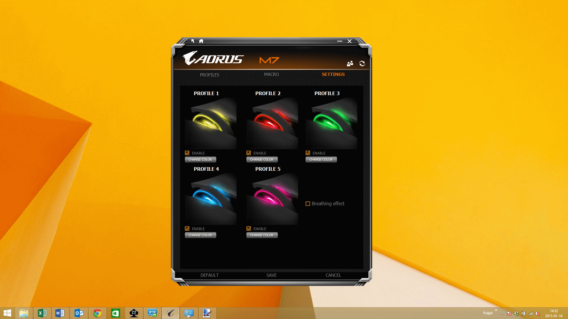568x319 pixels.
Task: Show hidden system tray icons
Action: (x=502, y=313)
